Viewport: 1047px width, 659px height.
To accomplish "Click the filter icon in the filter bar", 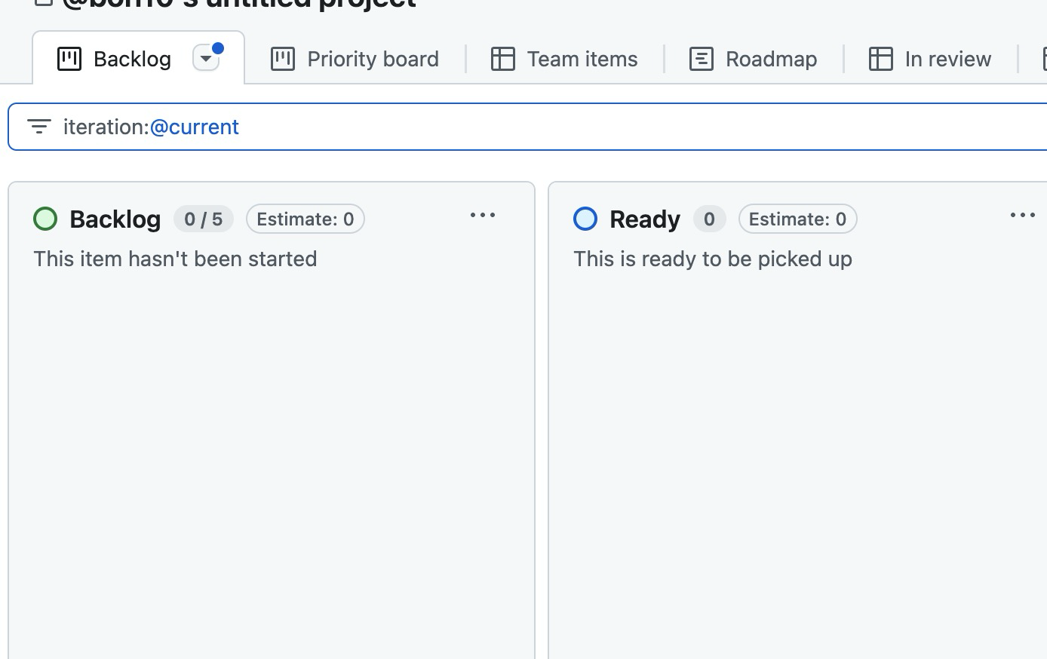I will point(39,127).
